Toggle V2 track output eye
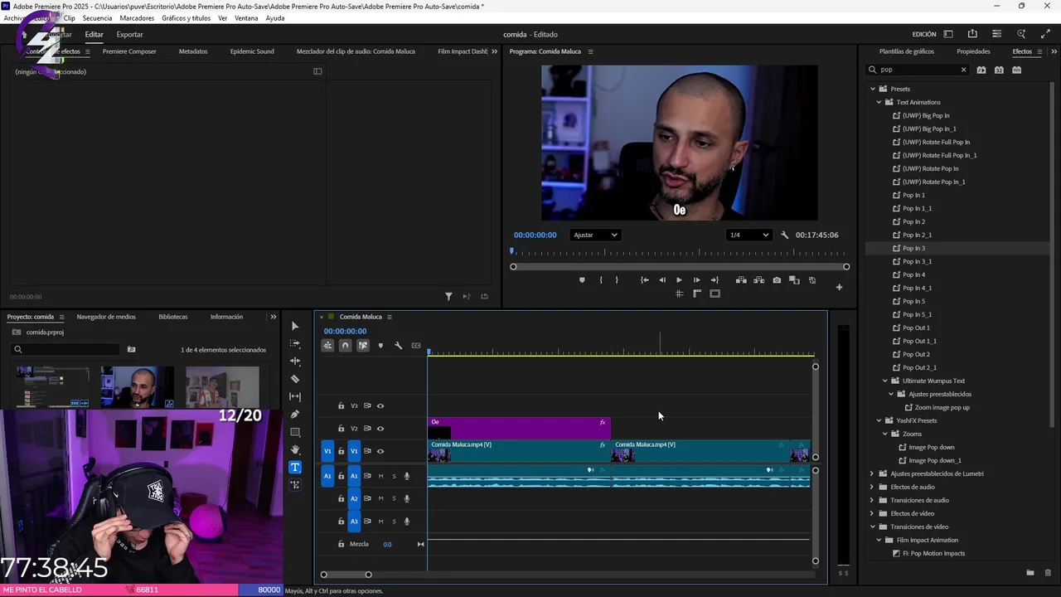 tap(380, 429)
